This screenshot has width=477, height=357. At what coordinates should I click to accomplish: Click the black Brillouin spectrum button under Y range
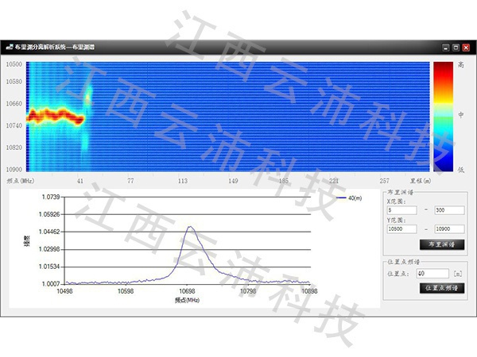pyautogui.click(x=442, y=244)
